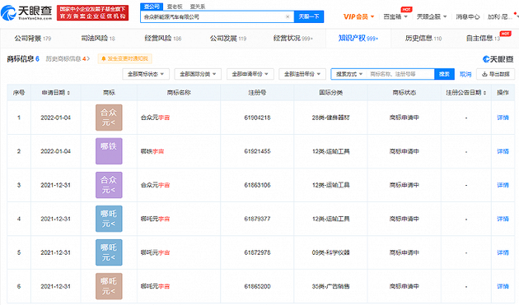
Task: Click the 09类-科学仪器 classification cell
Action: click(330, 252)
